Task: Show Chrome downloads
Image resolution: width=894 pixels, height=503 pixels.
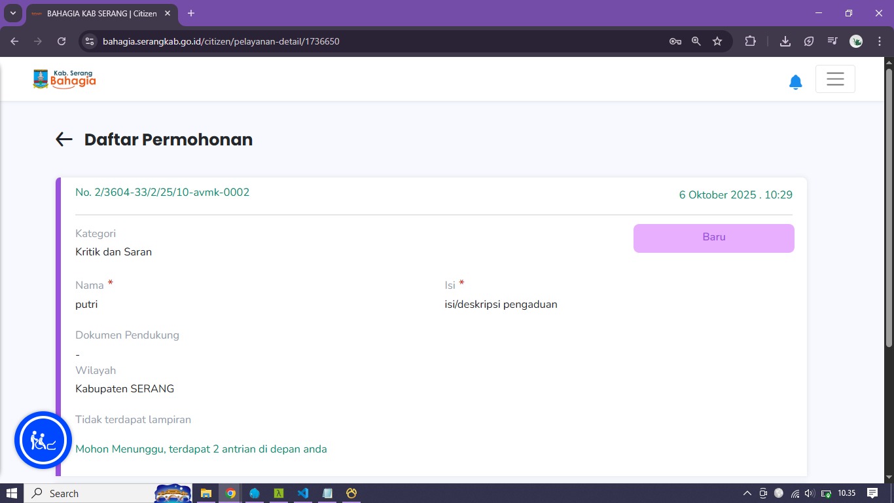Action: [785, 41]
